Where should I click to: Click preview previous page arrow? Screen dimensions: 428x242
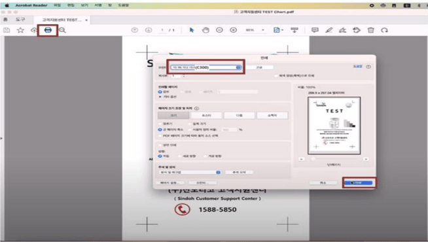(301, 159)
